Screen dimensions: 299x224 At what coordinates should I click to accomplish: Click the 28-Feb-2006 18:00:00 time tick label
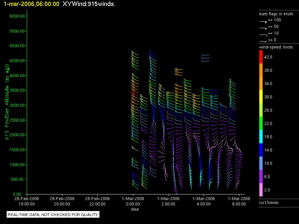(x=27, y=201)
